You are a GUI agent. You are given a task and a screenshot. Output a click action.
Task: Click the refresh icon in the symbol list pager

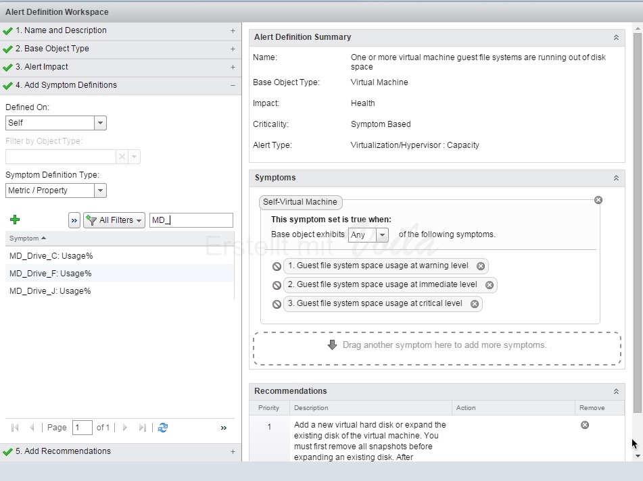(162, 428)
